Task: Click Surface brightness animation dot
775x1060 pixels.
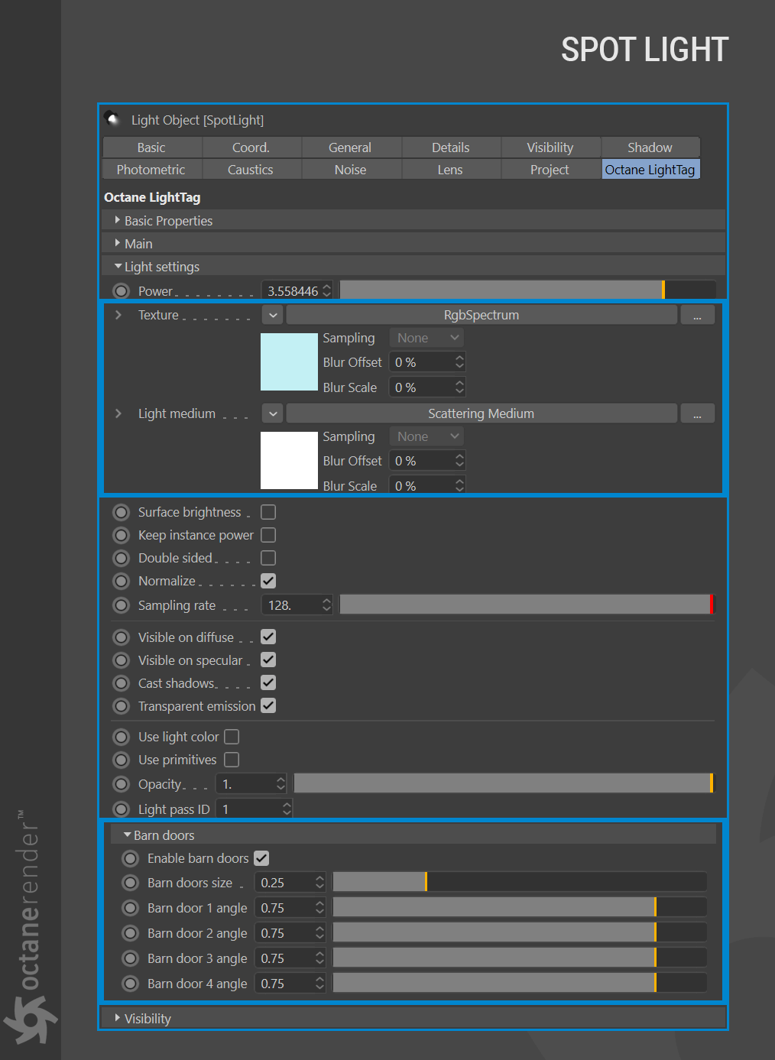Action: [x=121, y=512]
